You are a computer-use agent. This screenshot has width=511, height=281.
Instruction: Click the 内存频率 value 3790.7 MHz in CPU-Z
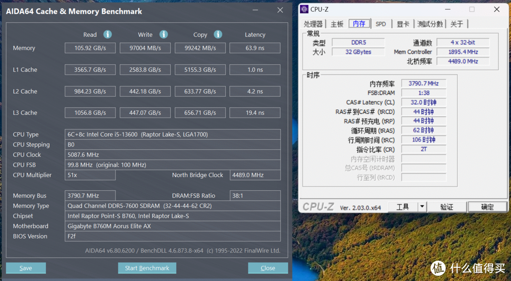pos(423,83)
